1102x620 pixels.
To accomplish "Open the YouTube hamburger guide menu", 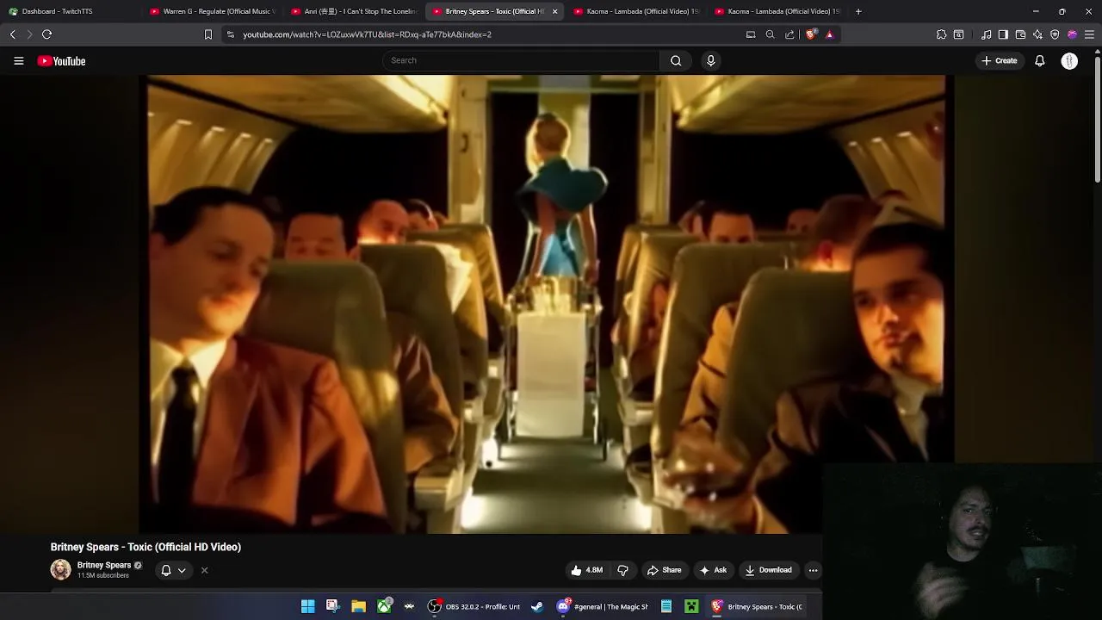I will pos(18,61).
